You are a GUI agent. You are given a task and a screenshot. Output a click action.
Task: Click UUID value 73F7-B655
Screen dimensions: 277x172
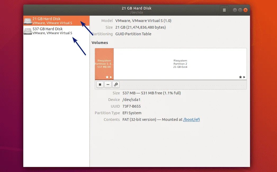tap(131, 106)
